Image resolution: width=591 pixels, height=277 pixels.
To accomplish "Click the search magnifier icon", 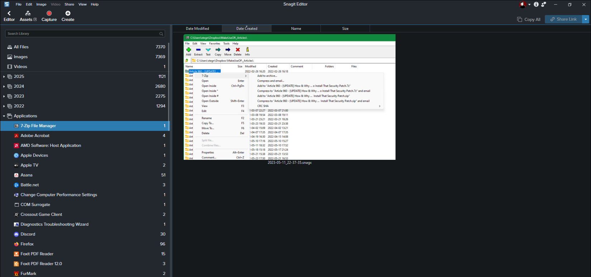I will tap(161, 34).
